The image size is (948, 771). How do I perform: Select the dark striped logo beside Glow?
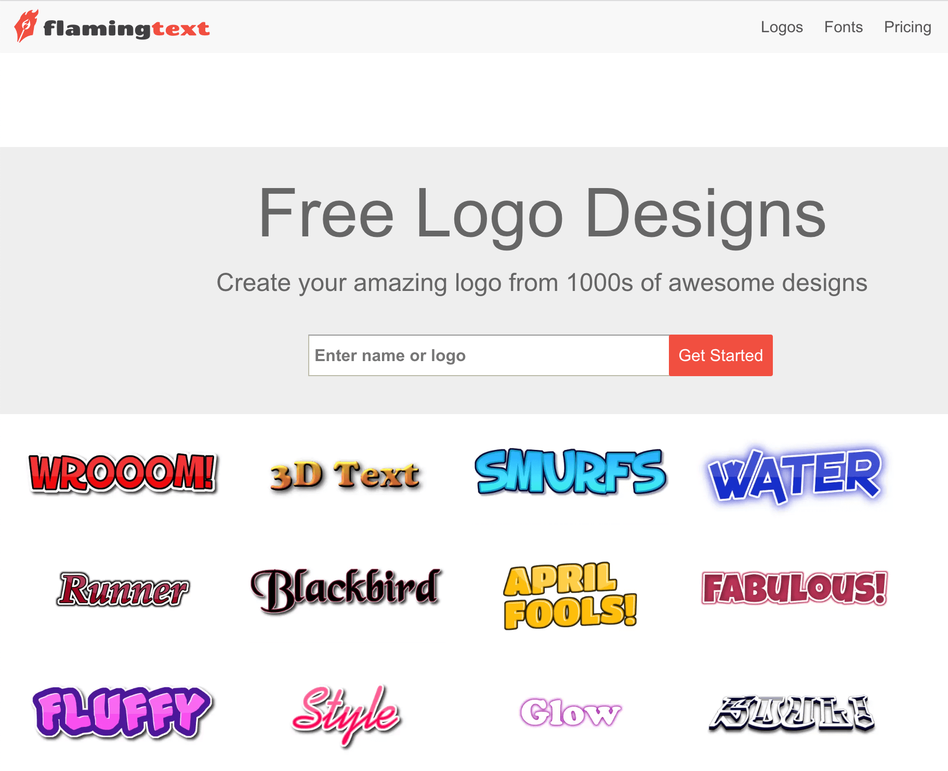point(792,713)
